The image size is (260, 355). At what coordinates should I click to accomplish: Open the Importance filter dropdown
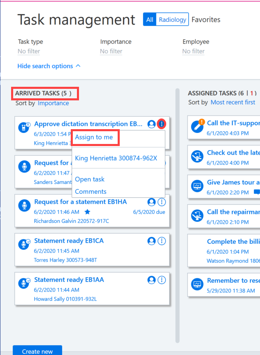(x=111, y=51)
